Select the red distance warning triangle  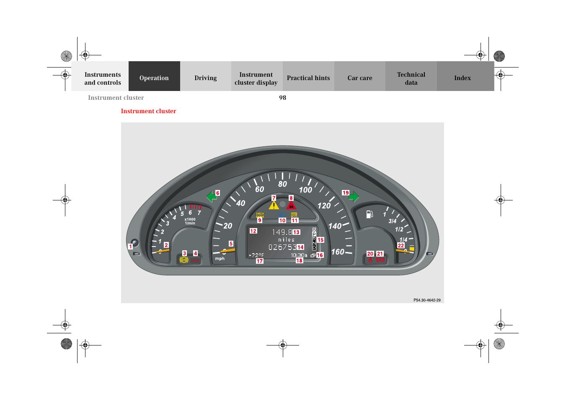pyautogui.click(x=291, y=205)
